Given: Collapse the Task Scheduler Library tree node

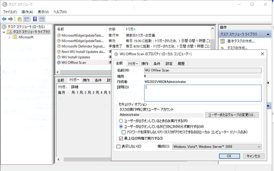Looking at the screenshot, I should pyautogui.click(x=4, y=32).
